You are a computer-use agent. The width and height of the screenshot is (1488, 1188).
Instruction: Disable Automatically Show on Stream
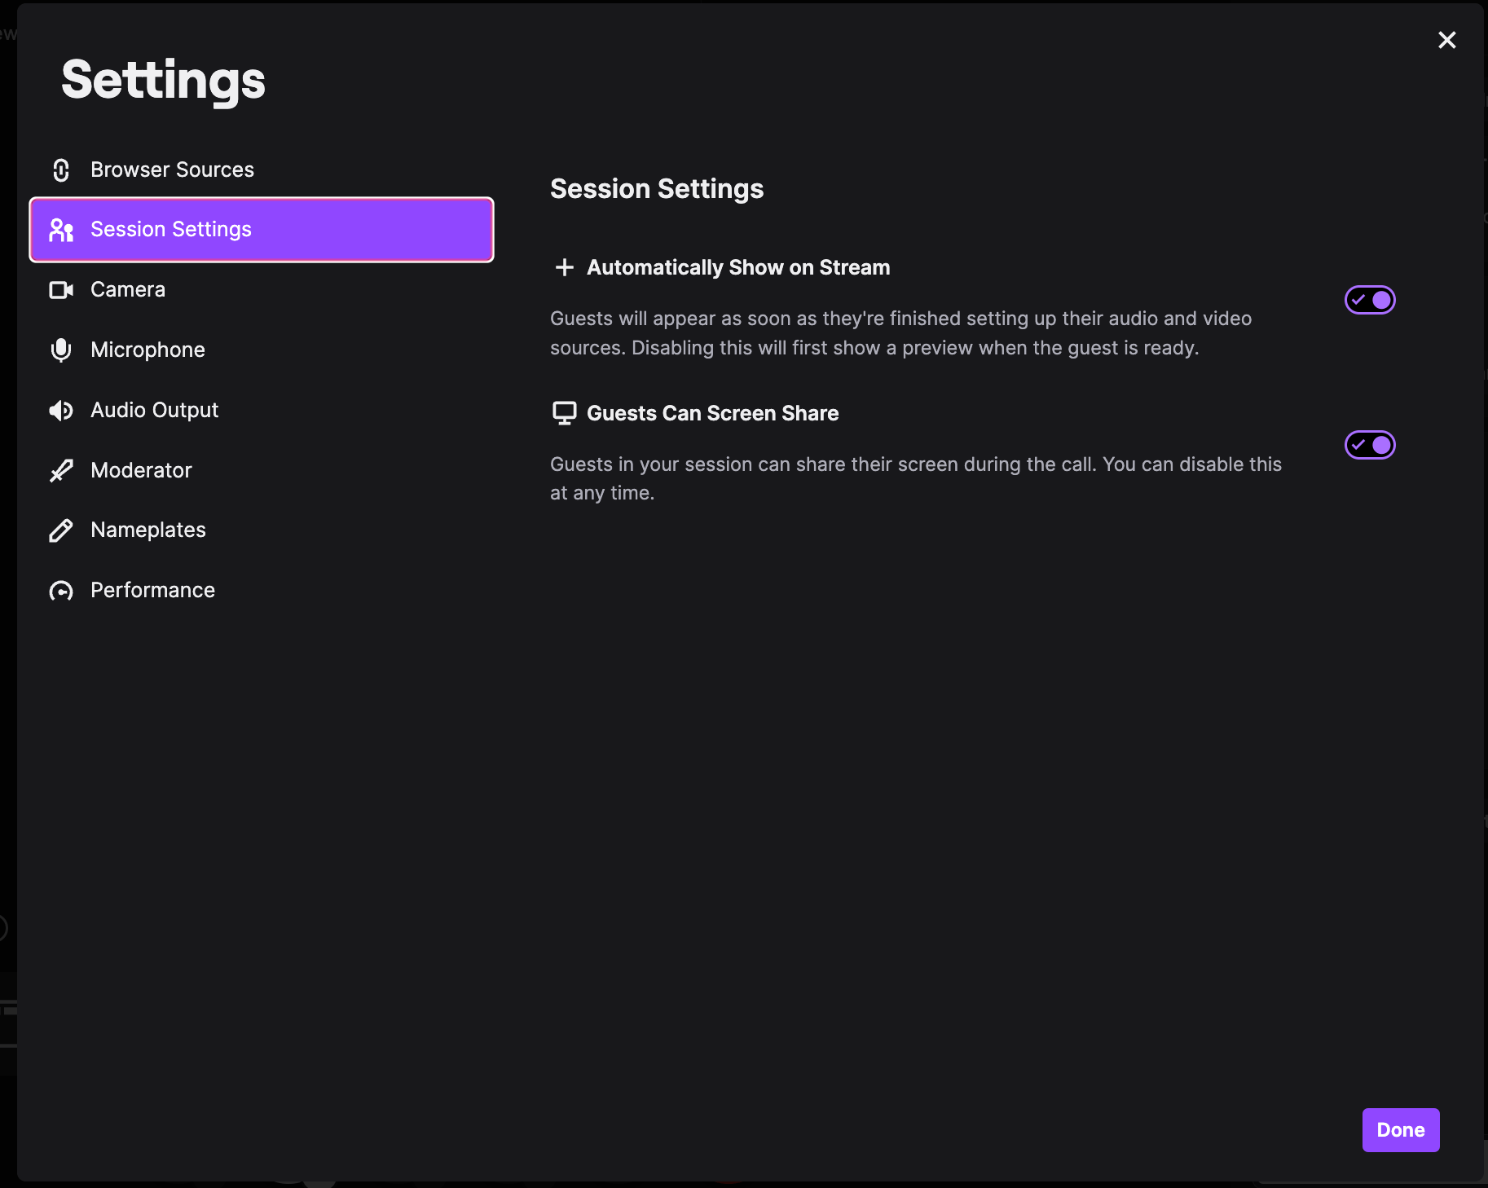(x=1368, y=300)
